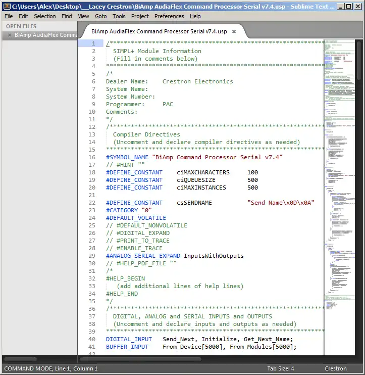Click the #HELP_END line

pyautogui.click(x=122, y=294)
